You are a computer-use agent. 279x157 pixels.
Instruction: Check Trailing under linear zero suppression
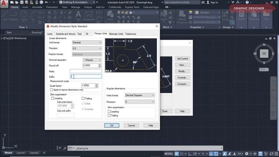(83, 99)
